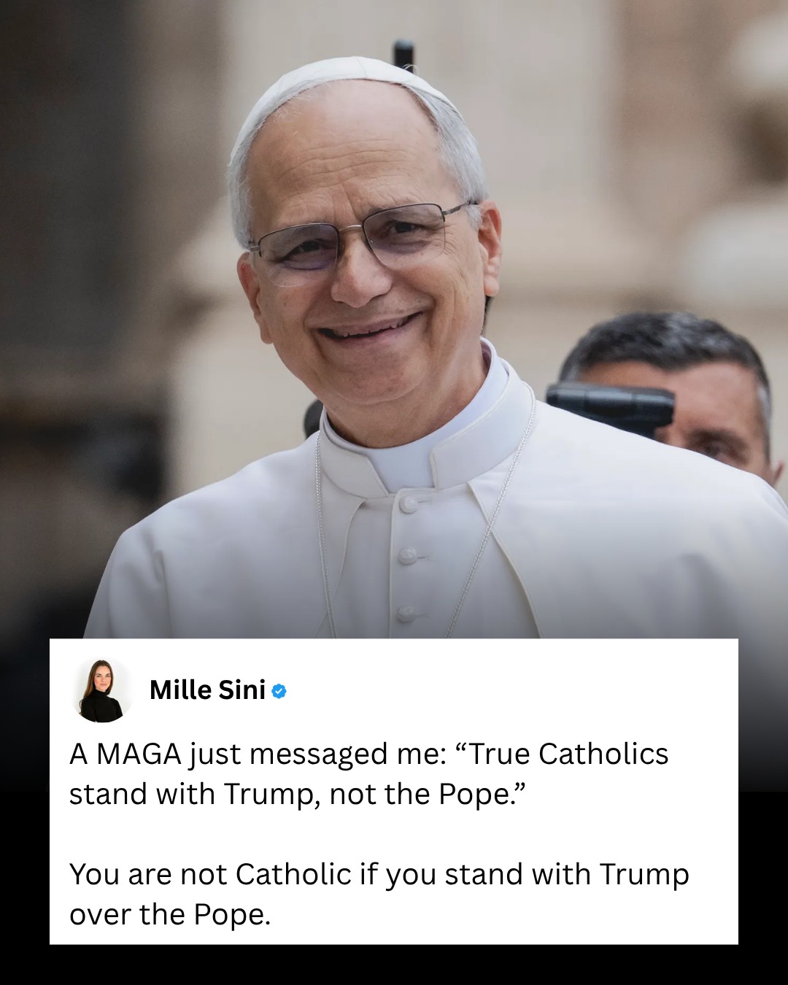The height and width of the screenshot is (985, 788).
Task: Click the top button on white cassock
Action: pyautogui.click(x=409, y=504)
